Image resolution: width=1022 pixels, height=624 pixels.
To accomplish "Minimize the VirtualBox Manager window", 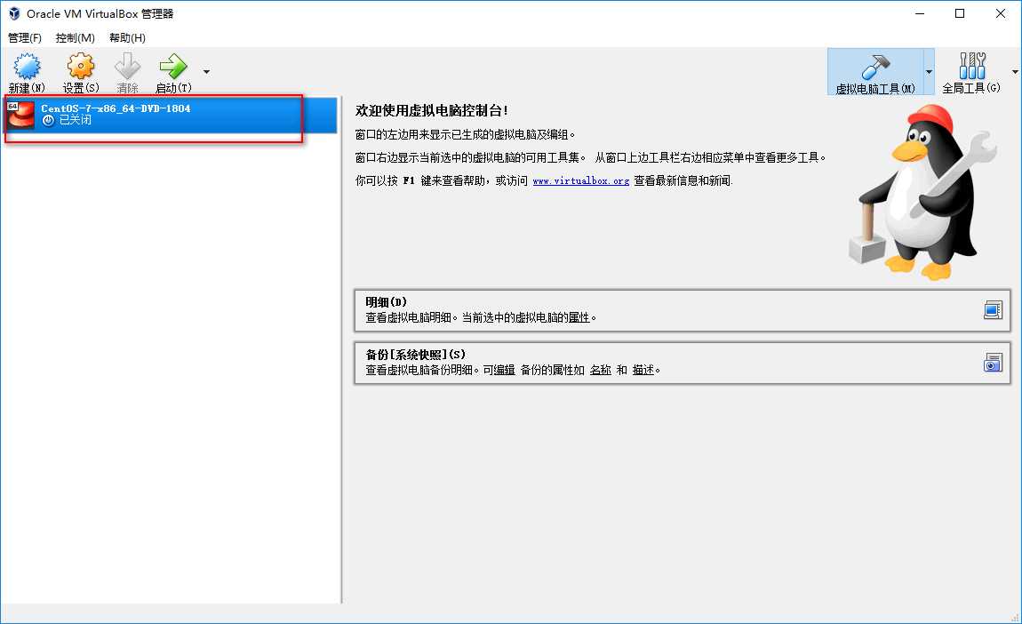I will pos(920,13).
